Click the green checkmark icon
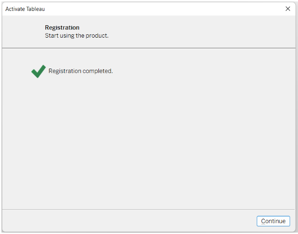The width and height of the screenshot is (298, 234). 38,71
